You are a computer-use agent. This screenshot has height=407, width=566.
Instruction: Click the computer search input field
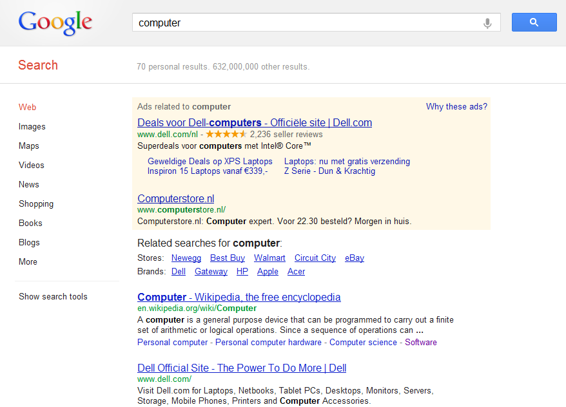coord(306,23)
